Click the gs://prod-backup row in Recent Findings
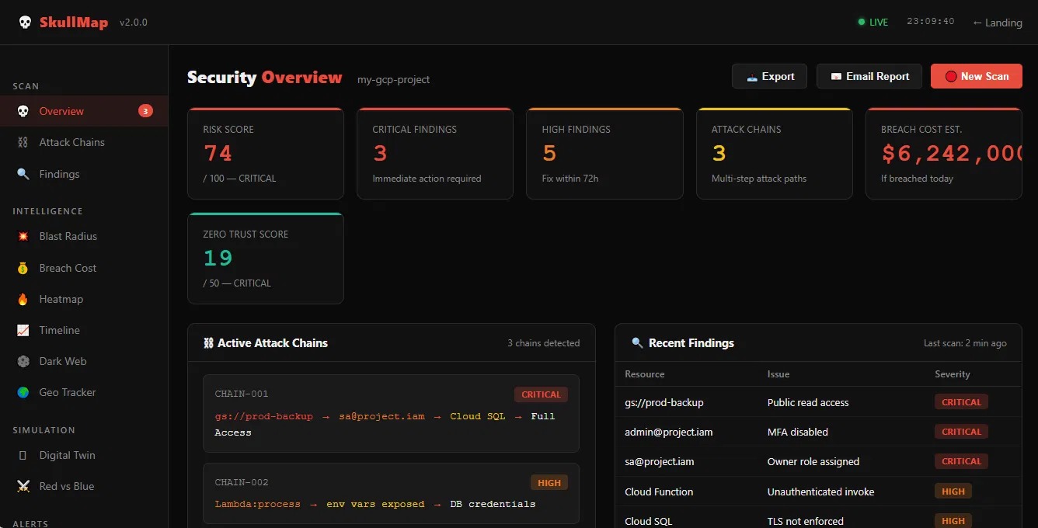 [x=818, y=402]
